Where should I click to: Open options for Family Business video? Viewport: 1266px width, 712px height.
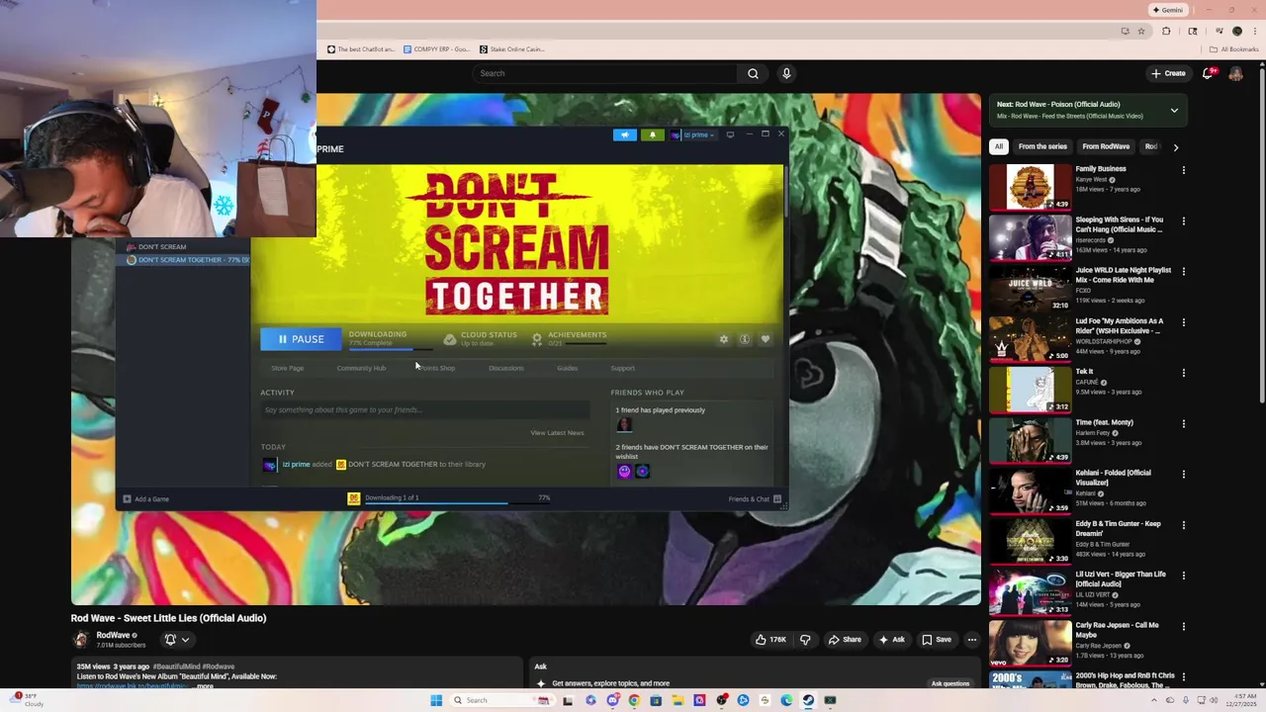tap(1183, 170)
